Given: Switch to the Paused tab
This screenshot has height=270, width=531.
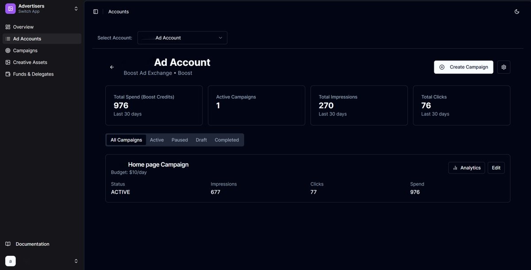Looking at the screenshot, I should point(180,140).
